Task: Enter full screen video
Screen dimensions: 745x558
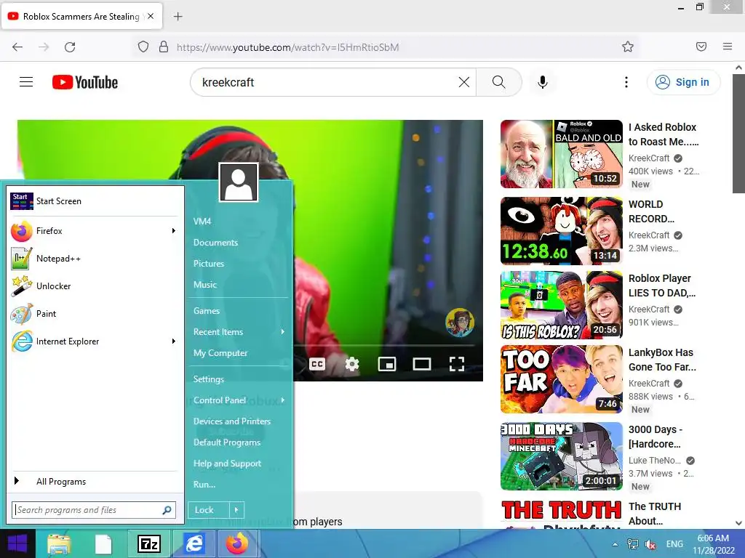Action: pos(457,364)
